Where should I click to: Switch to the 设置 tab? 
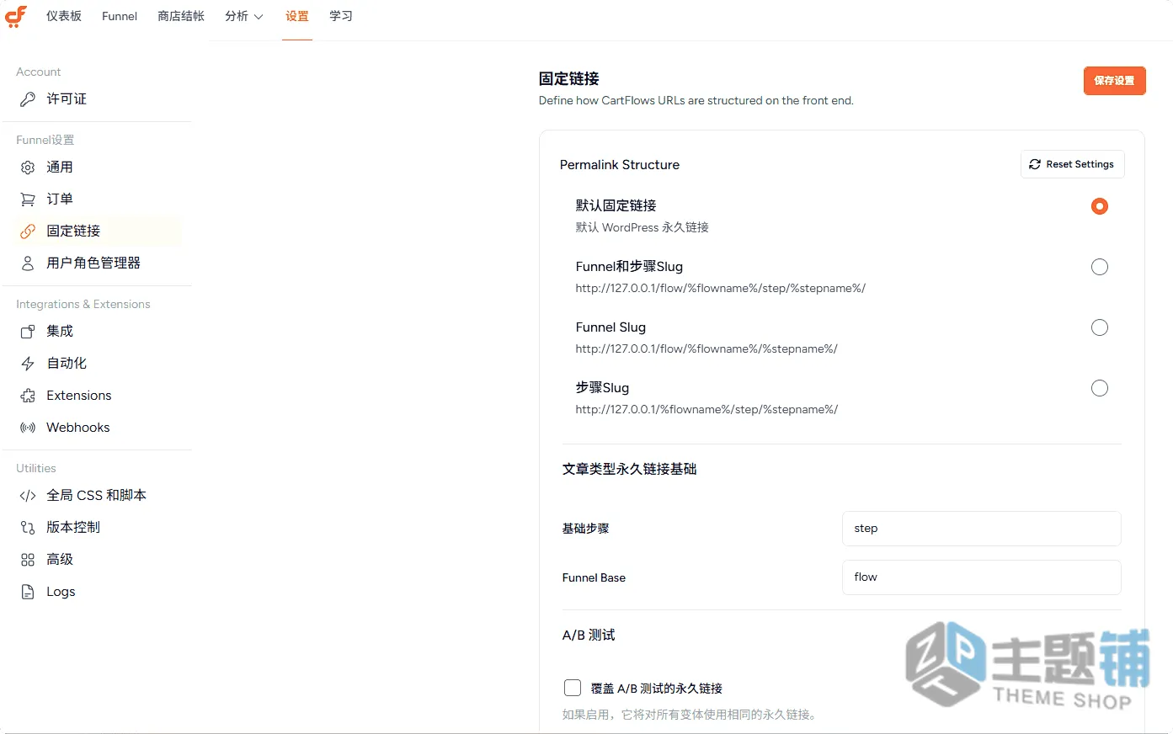point(297,16)
